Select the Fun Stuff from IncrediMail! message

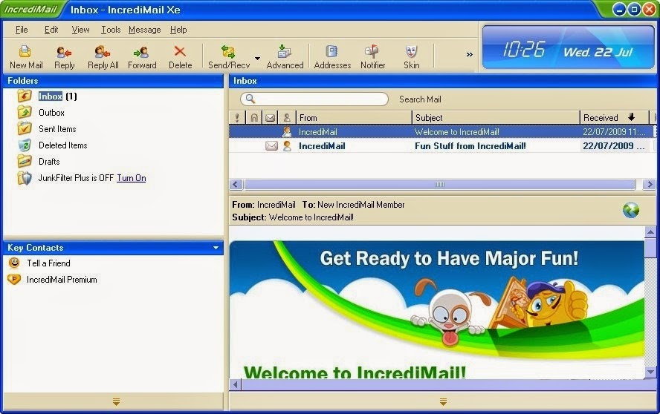coord(442,146)
